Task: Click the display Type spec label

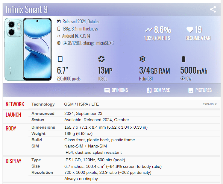Action: (x=36, y=160)
